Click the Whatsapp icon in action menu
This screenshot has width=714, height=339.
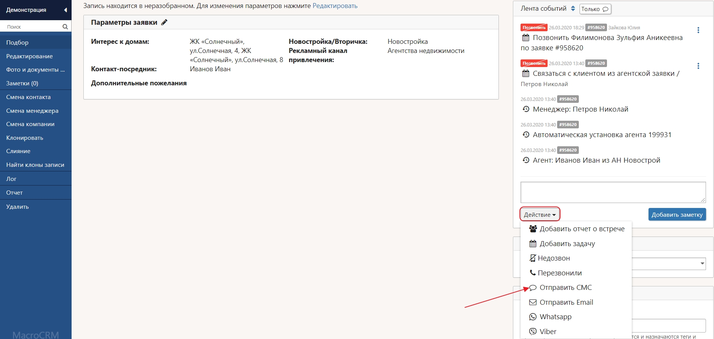(x=533, y=317)
